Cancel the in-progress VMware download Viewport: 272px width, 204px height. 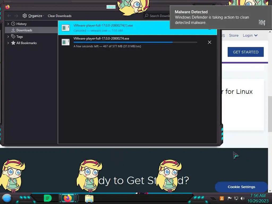210,42
